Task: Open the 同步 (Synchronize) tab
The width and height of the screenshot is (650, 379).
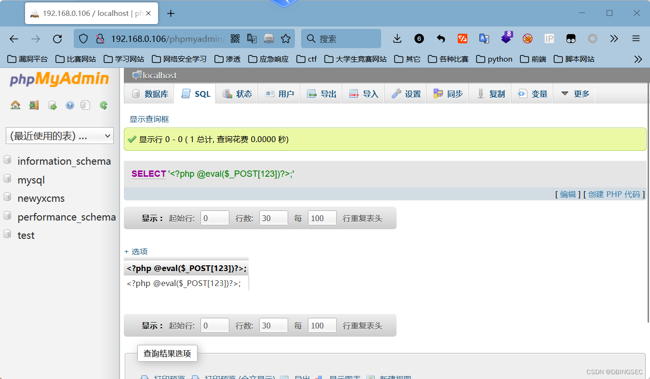Action: coord(448,94)
